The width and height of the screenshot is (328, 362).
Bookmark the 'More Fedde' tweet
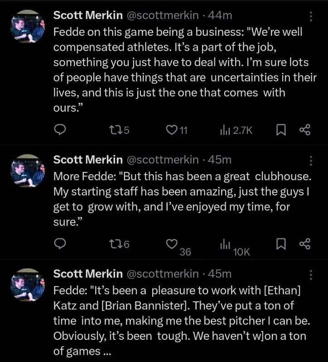point(281,244)
